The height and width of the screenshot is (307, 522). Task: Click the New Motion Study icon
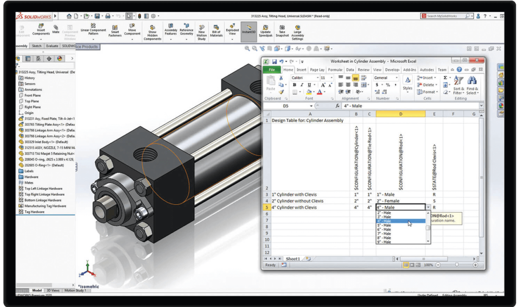201,29
